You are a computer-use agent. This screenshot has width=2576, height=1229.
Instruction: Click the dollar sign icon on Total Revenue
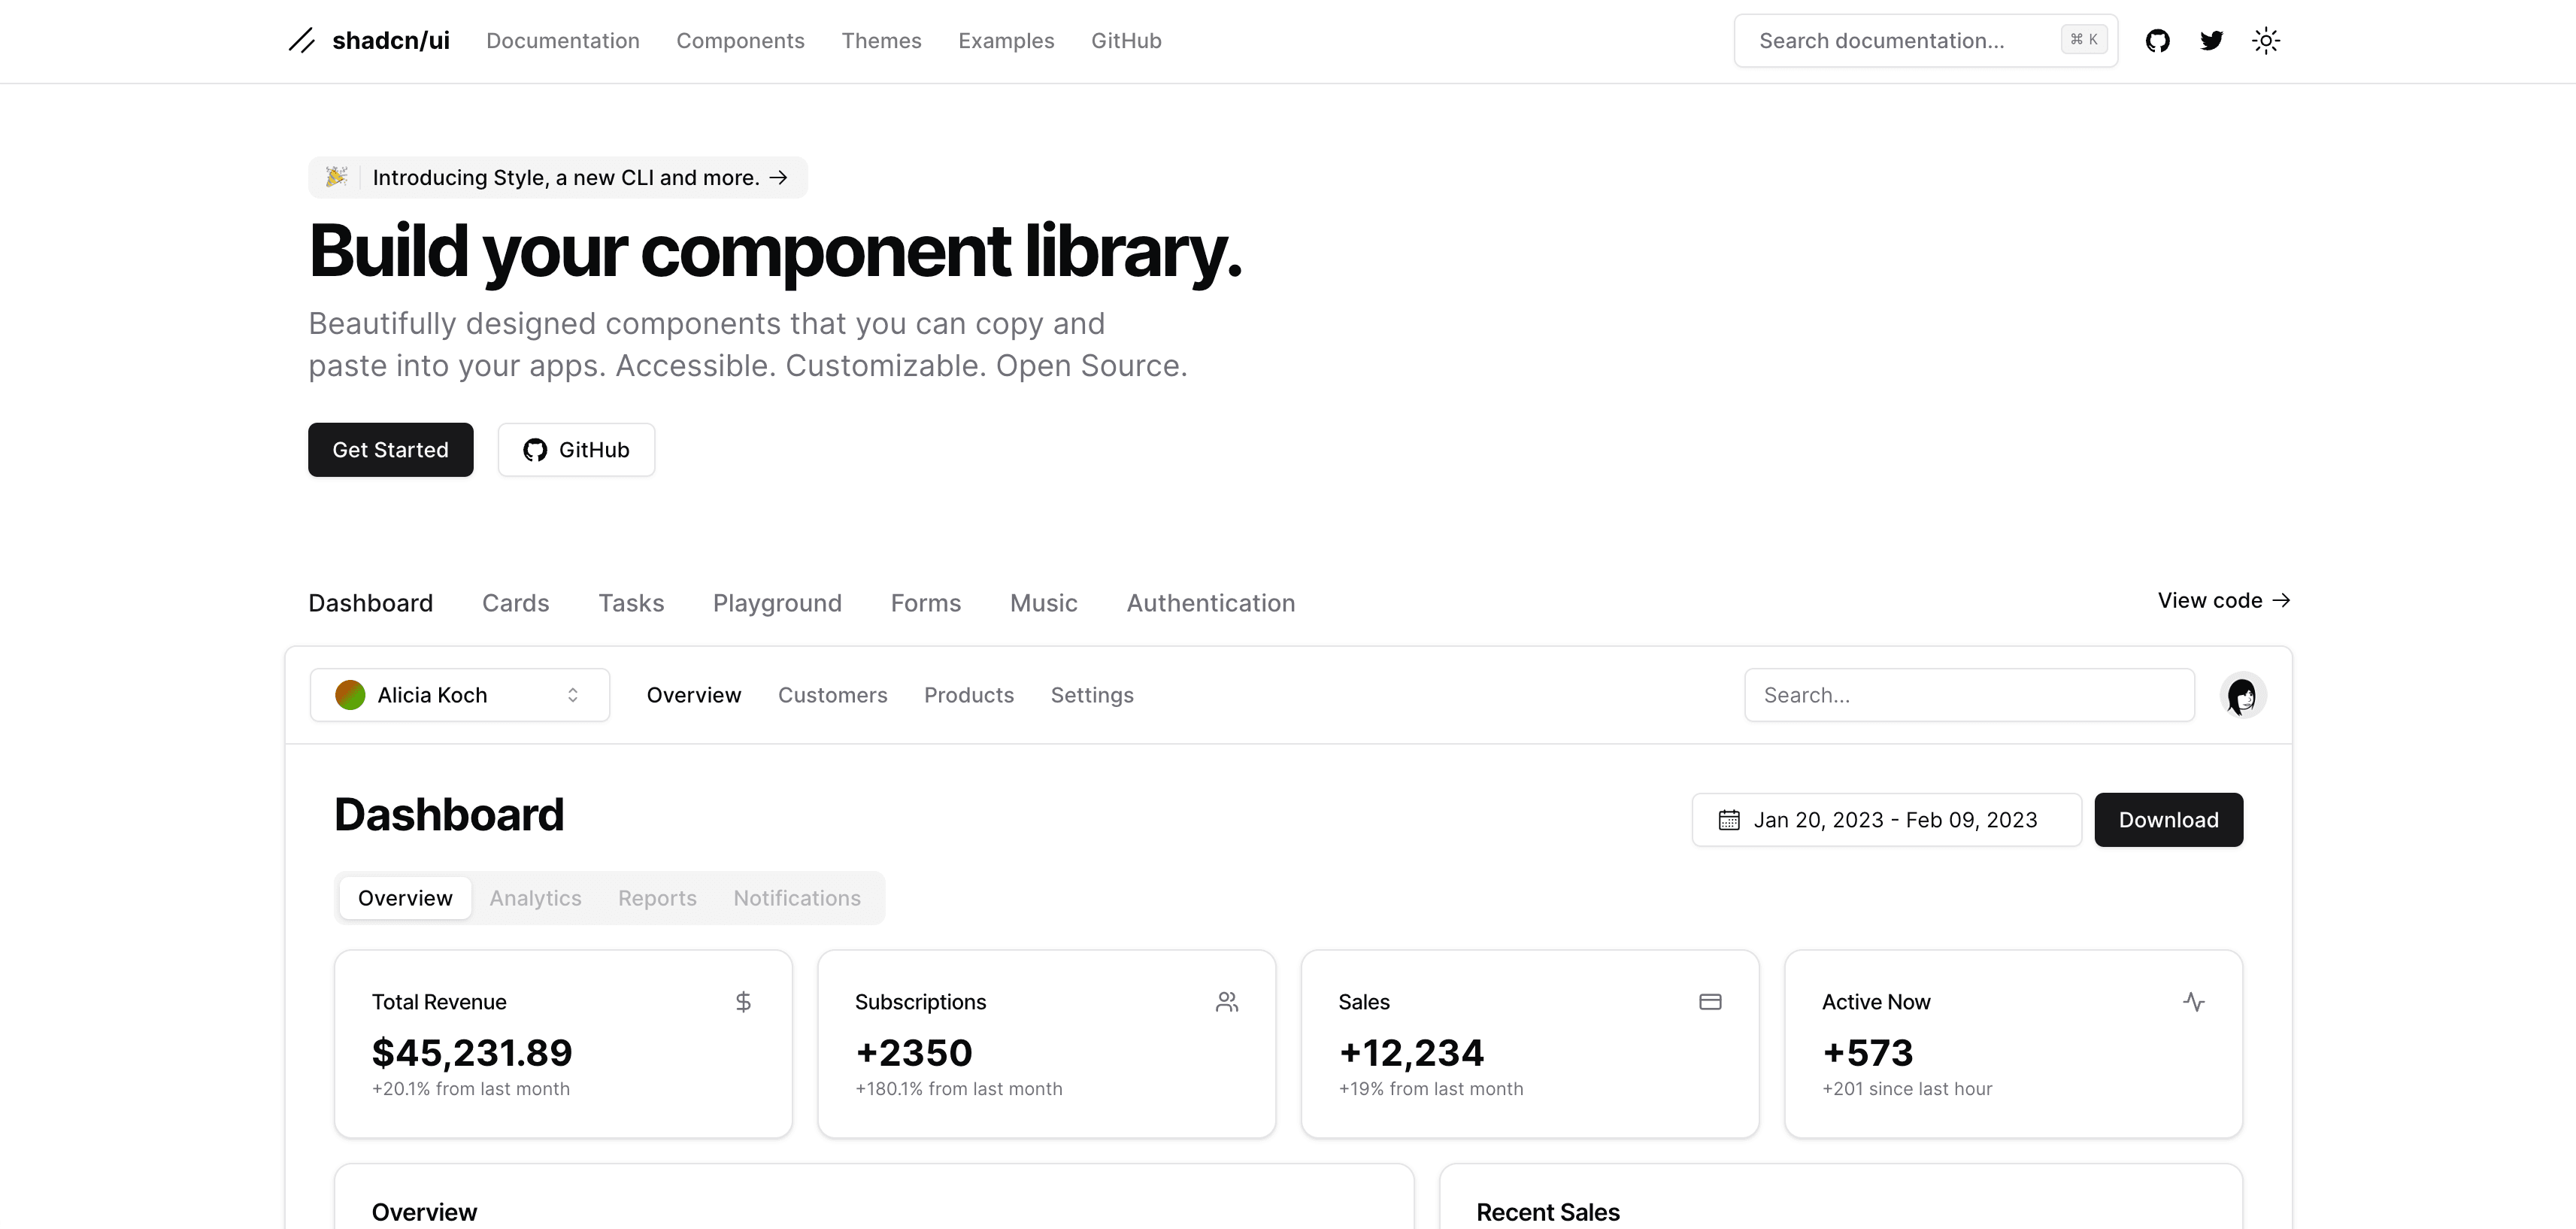tap(743, 1002)
